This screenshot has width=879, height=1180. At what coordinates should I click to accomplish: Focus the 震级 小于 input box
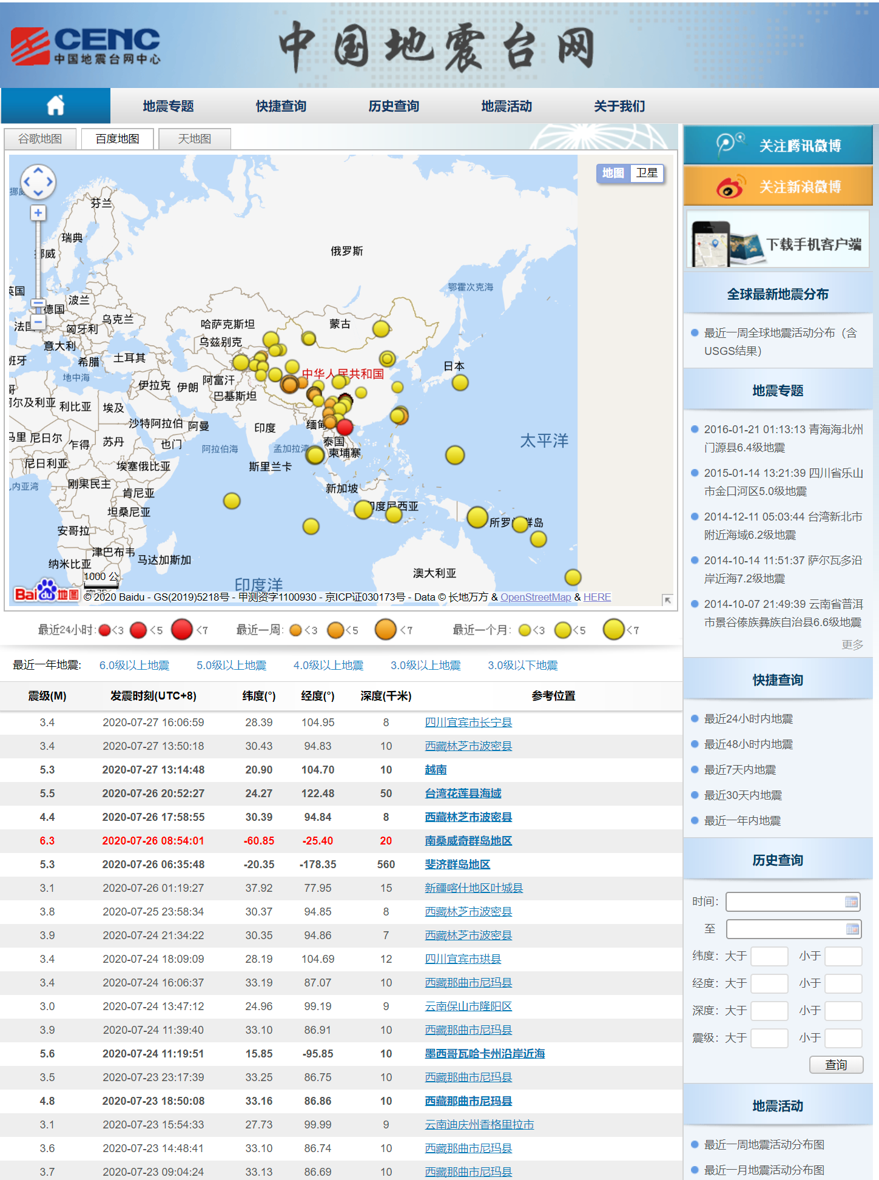click(843, 1038)
